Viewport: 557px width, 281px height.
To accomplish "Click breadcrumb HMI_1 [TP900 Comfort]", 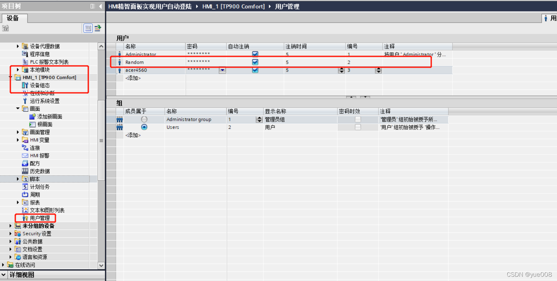I will click(233, 7).
